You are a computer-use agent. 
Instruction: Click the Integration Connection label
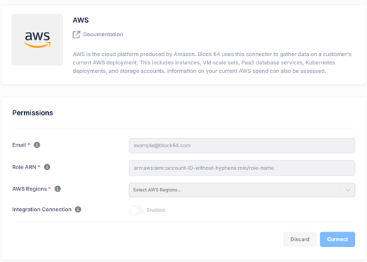[42, 210]
